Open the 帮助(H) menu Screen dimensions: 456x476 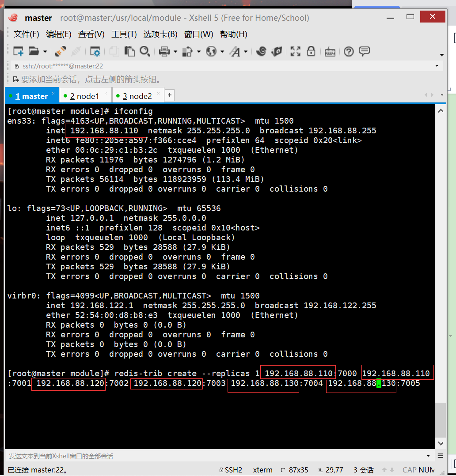pyautogui.click(x=233, y=34)
